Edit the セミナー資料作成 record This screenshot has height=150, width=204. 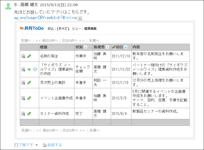29,114
